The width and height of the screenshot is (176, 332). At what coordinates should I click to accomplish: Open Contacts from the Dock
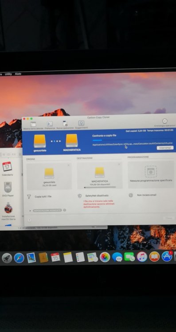coord(43,258)
